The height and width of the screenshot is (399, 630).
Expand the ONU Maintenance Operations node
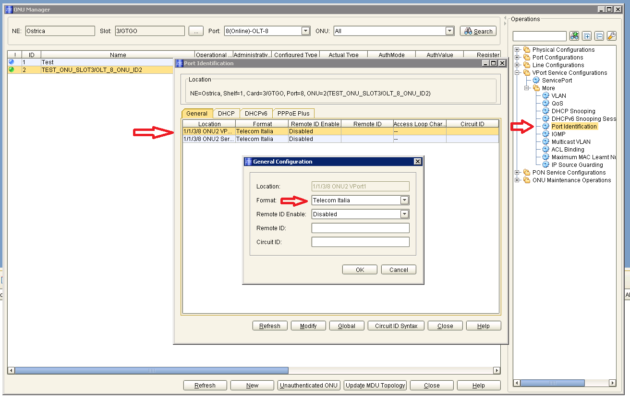coord(517,180)
